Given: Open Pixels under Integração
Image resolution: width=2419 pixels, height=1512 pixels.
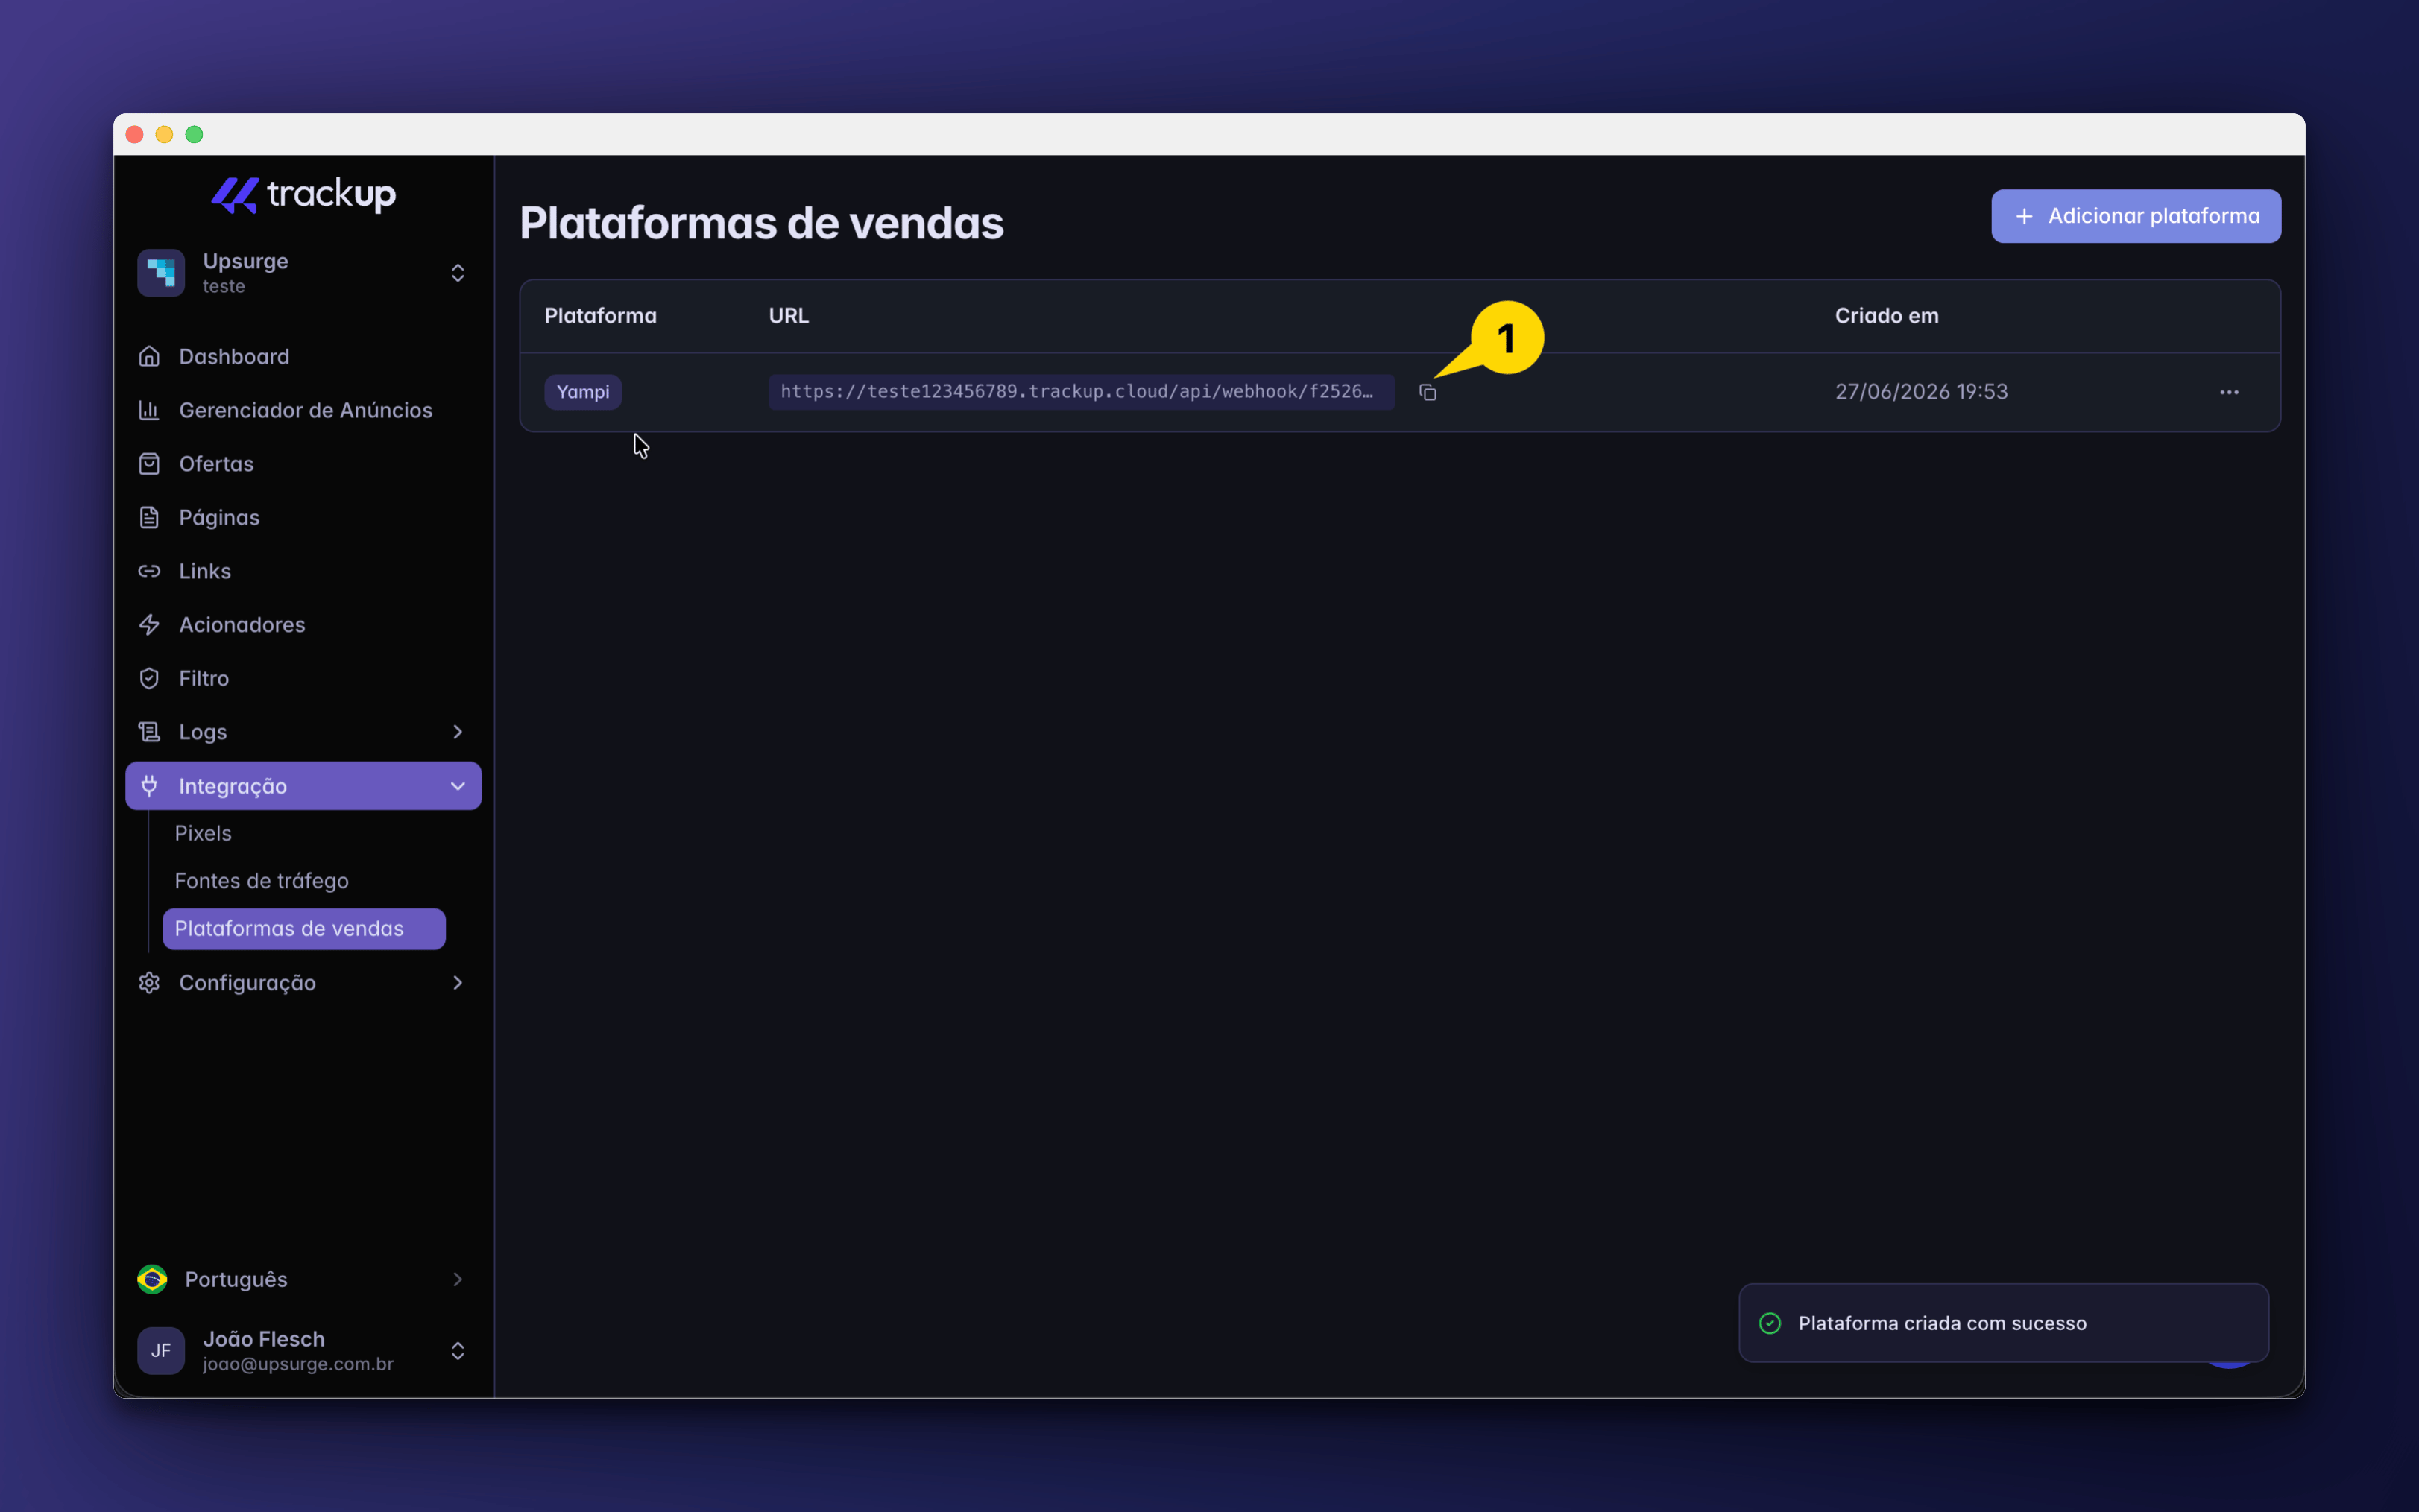Looking at the screenshot, I should coord(203,833).
